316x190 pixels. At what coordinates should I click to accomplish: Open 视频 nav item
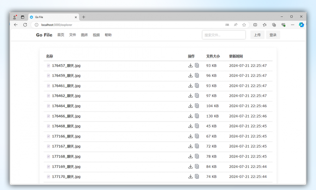(x=96, y=35)
